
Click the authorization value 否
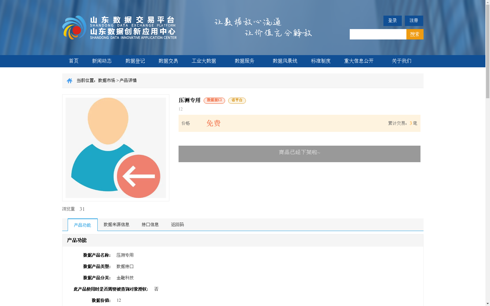pos(156,289)
